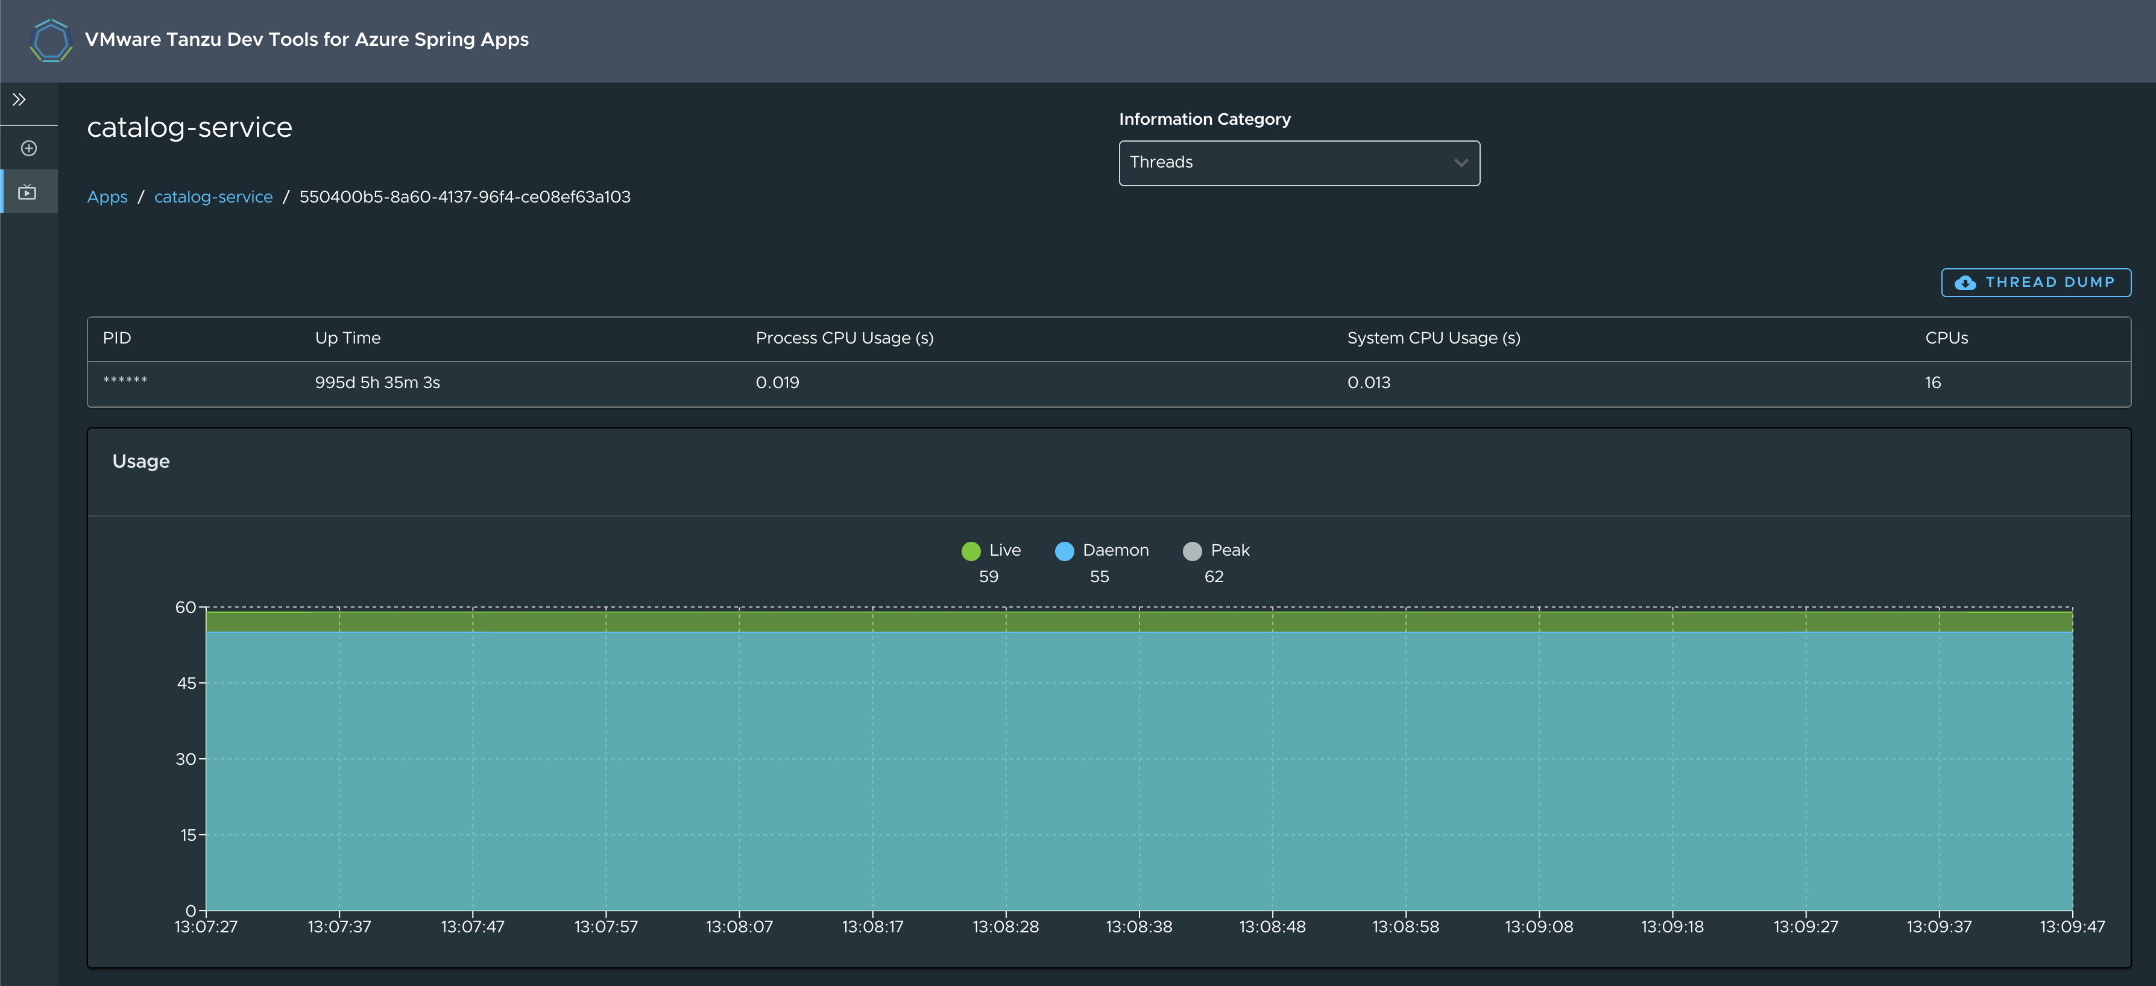Click the PID masked value cell
Viewport: 2156px width, 986px height.
[x=125, y=382]
